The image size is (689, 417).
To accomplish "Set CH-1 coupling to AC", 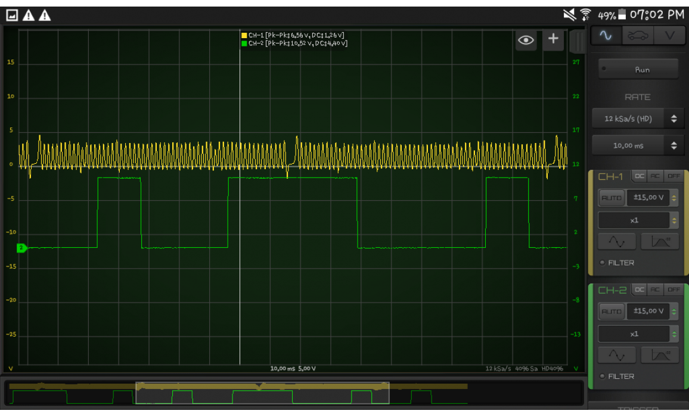I will tap(656, 176).
